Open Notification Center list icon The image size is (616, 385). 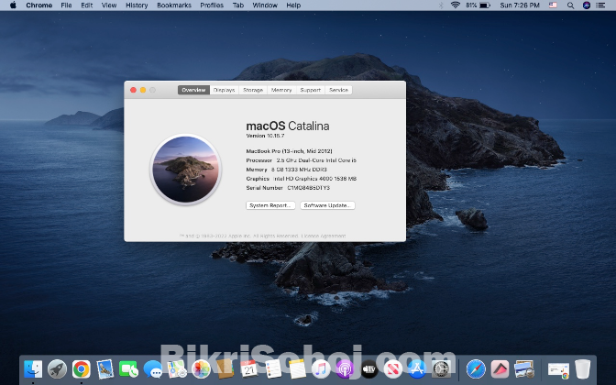tap(600, 5)
